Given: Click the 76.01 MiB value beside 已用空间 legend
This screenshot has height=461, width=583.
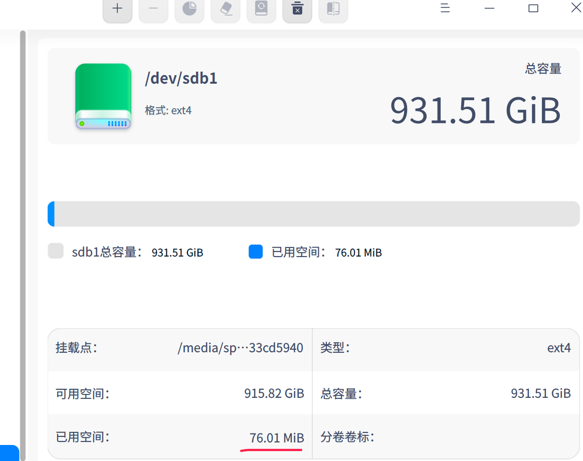Looking at the screenshot, I should [x=358, y=253].
